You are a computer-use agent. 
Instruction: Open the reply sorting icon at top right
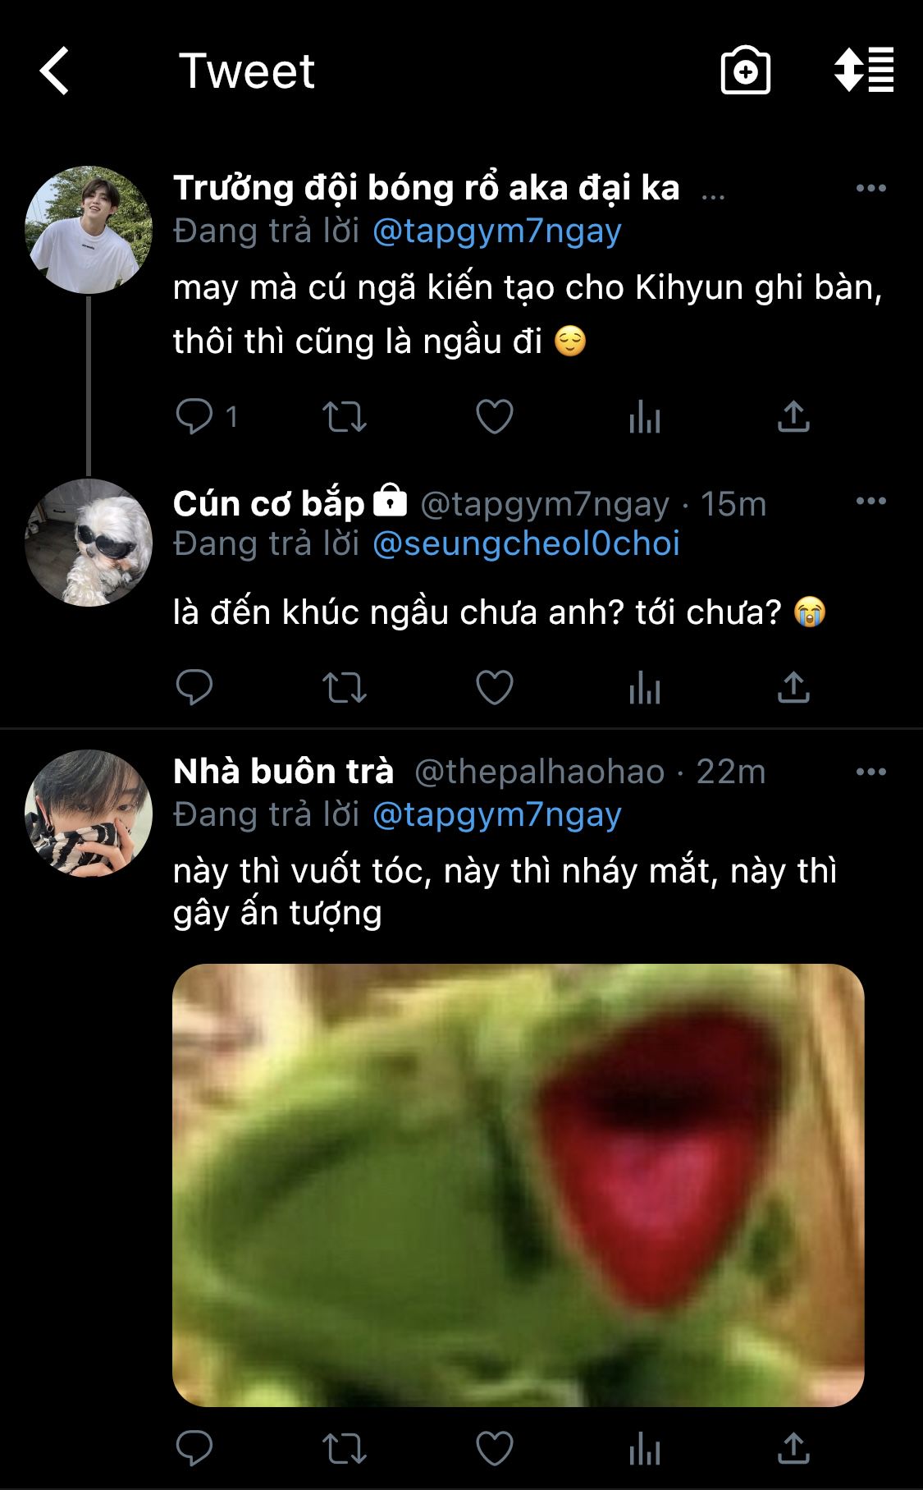click(x=863, y=71)
